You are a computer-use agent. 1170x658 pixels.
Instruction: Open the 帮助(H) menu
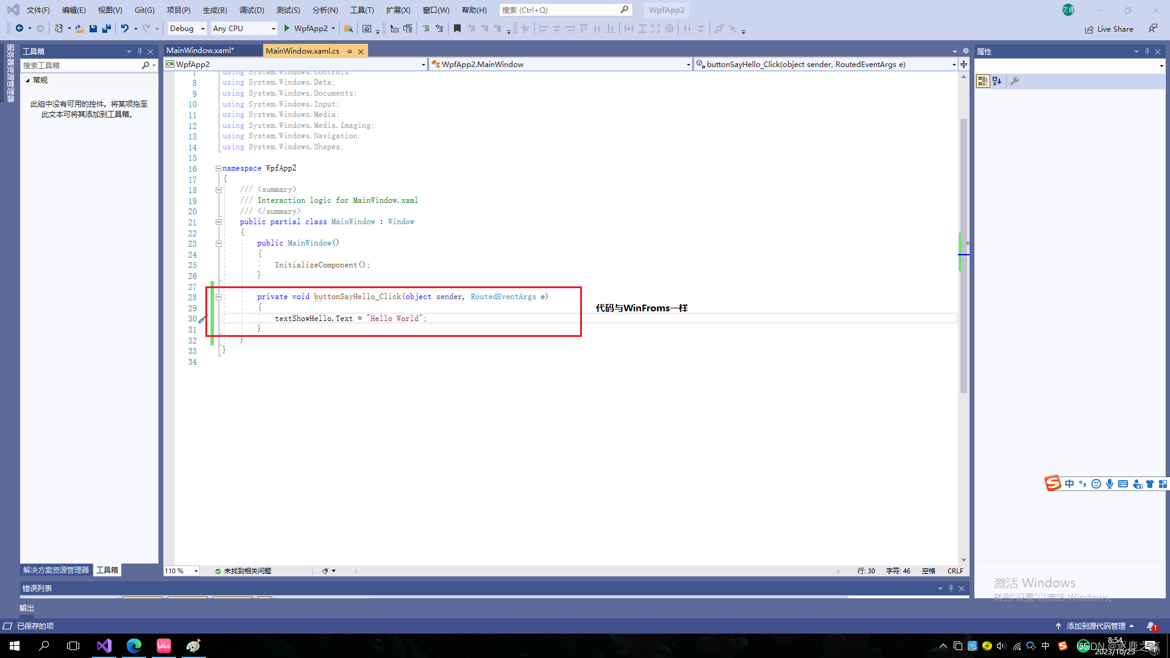(x=474, y=10)
